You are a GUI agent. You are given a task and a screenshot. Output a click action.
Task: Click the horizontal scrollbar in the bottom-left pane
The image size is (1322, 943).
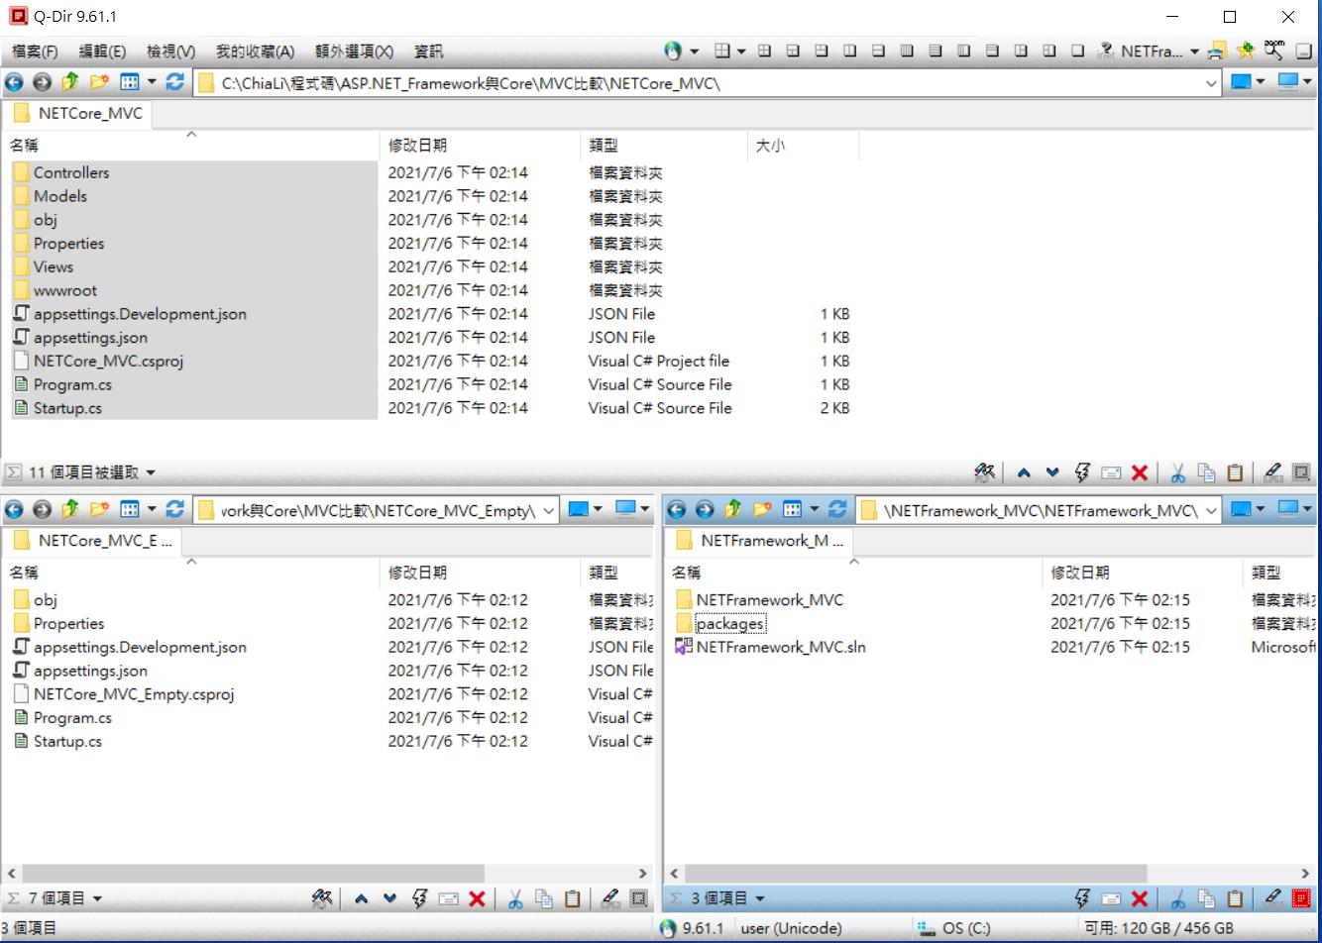click(x=248, y=874)
